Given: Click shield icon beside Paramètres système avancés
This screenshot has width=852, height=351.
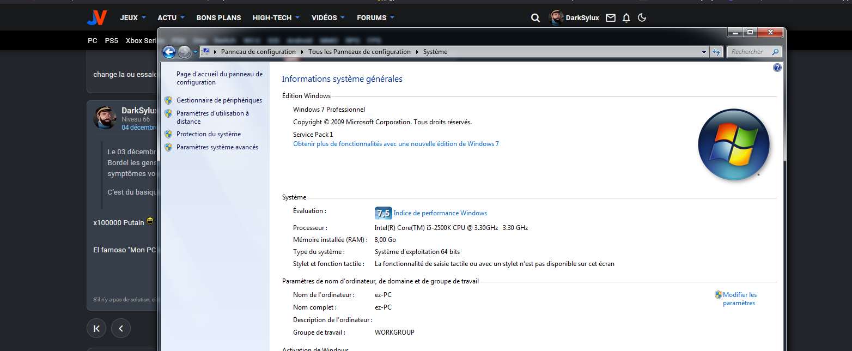Looking at the screenshot, I should coord(168,147).
